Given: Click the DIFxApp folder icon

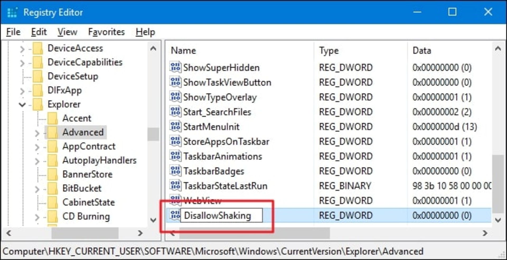Looking at the screenshot, I should pyautogui.click(x=38, y=90).
